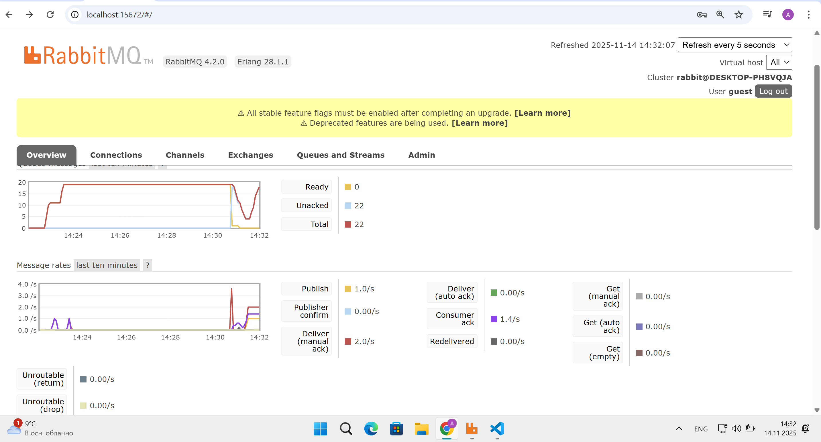Screen dimensions: 821x442
Task: Open the RabbitMQ app in the Windows taskbar
Action: [x=472, y=429]
